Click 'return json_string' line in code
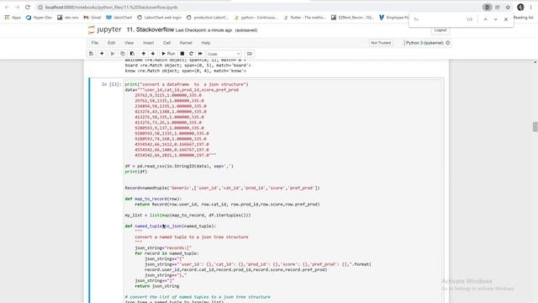 pyautogui.click(x=157, y=286)
